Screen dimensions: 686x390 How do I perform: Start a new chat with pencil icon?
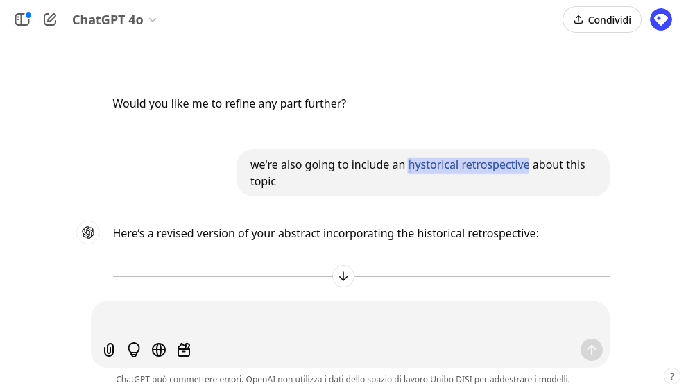(50, 19)
